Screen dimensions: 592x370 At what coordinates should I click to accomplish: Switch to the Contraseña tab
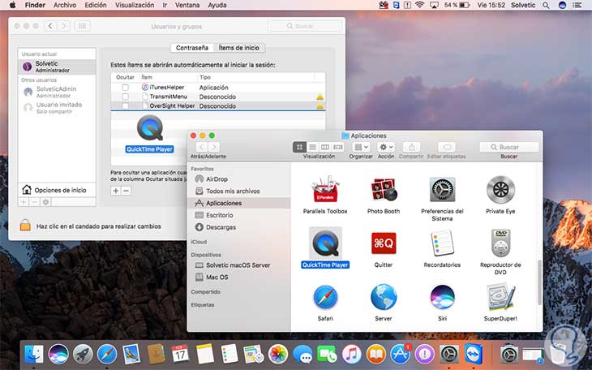pos(192,48)
